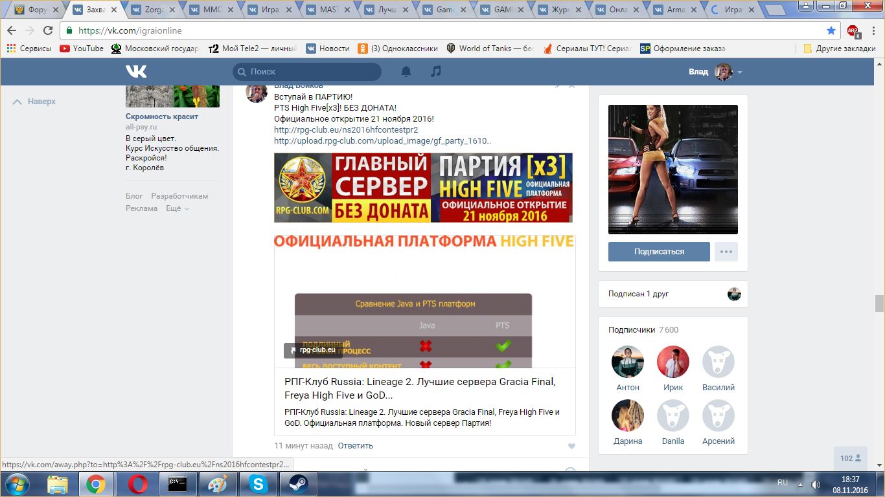Open Другие закладки folder
Screen dimensions: 885x497
pyautogui.click(x=839, y=49)
